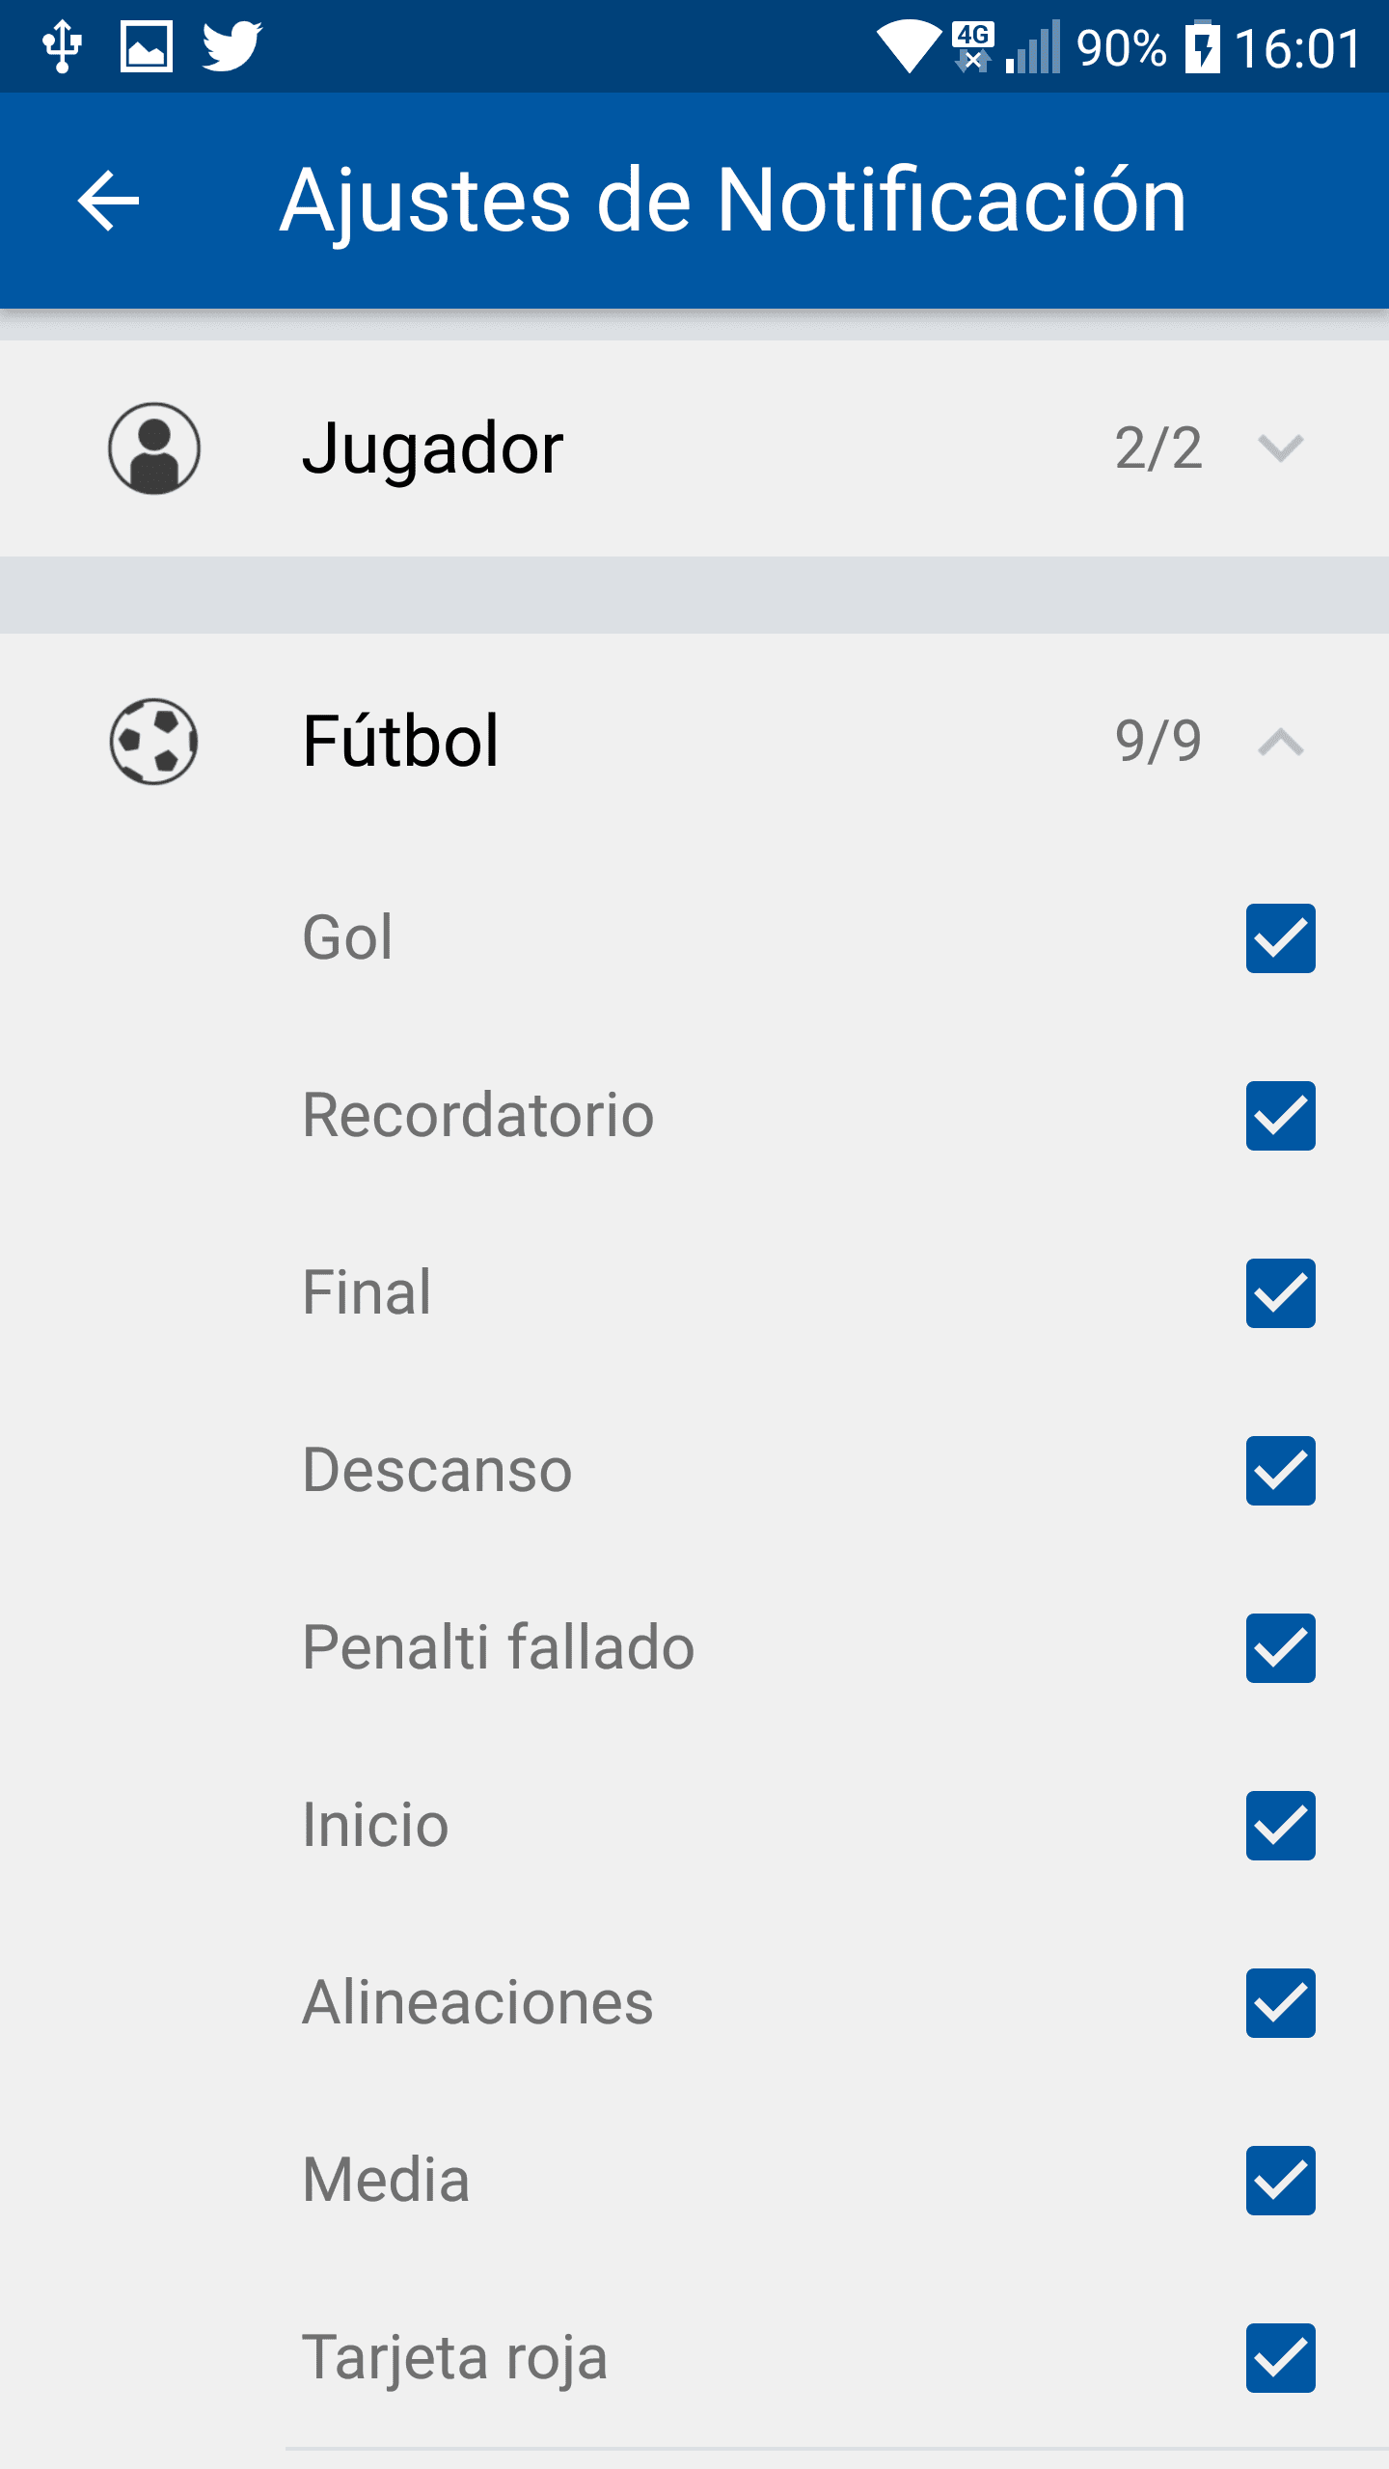Disable the Recordatorio checkbox

click(1280, 1116)
